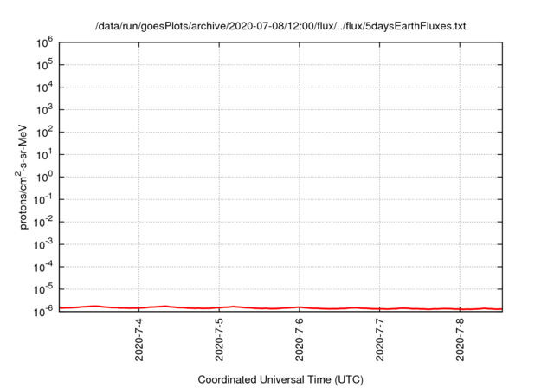Click the file path title text
This screenshot has height=388, width=554.
click(x=280, y=26)
